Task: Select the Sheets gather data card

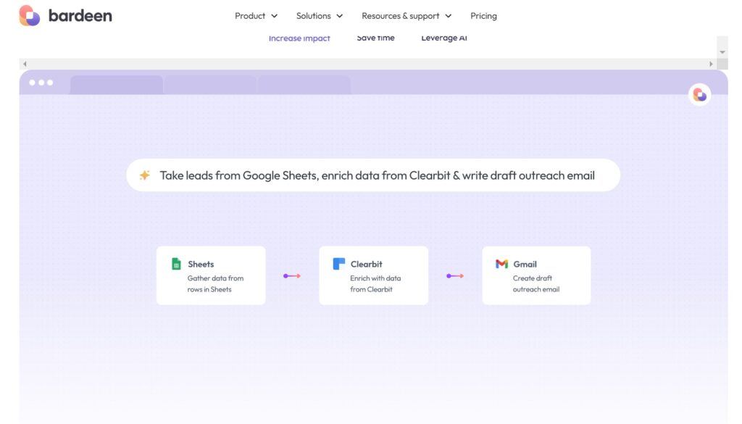Action: (211, 275)
